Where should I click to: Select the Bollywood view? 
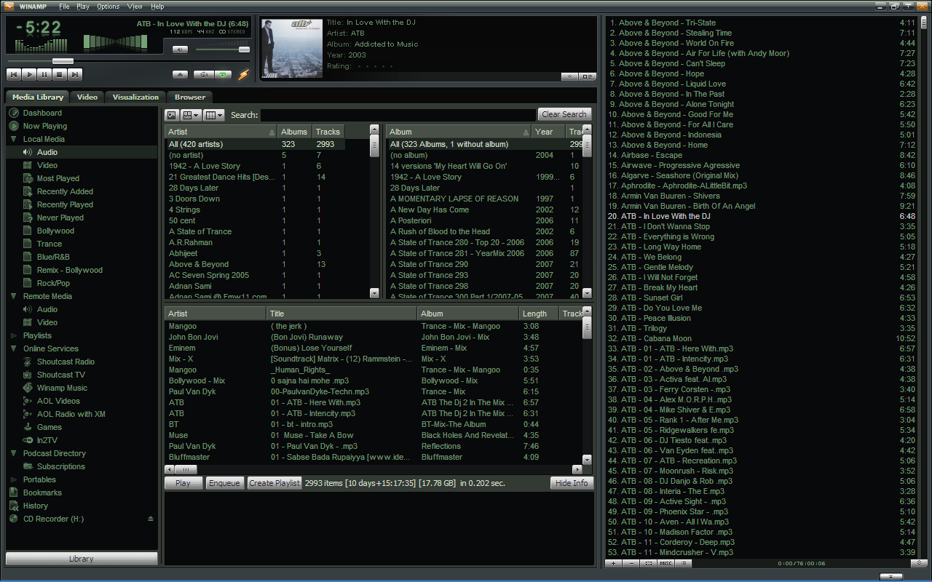click(x=55, y=231)
